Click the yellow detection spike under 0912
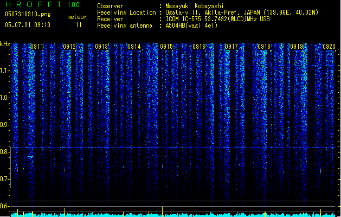Image resolution: width=341 pixels, height=217 pixels. click(65, 212)
